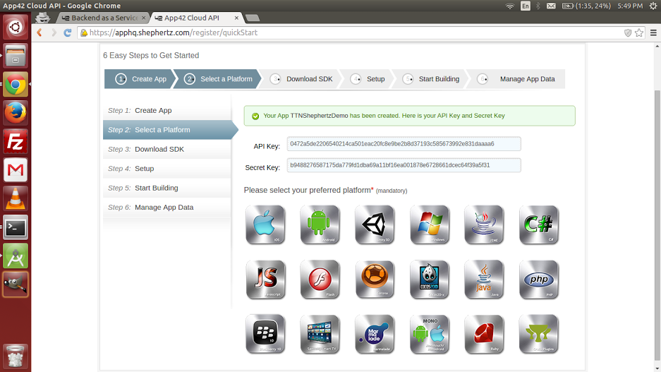The width and height of the screenshot is (661, 372).
Task: Open a new Chrome tab
Action: coord(252,18)
